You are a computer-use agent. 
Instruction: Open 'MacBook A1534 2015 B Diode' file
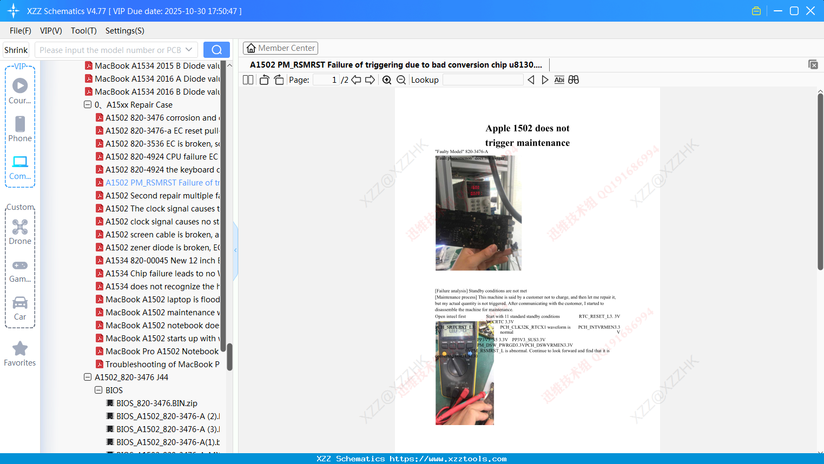[x=152, y=66]
